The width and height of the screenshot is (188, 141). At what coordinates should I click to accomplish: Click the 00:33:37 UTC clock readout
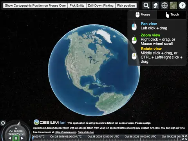(16, 134)
